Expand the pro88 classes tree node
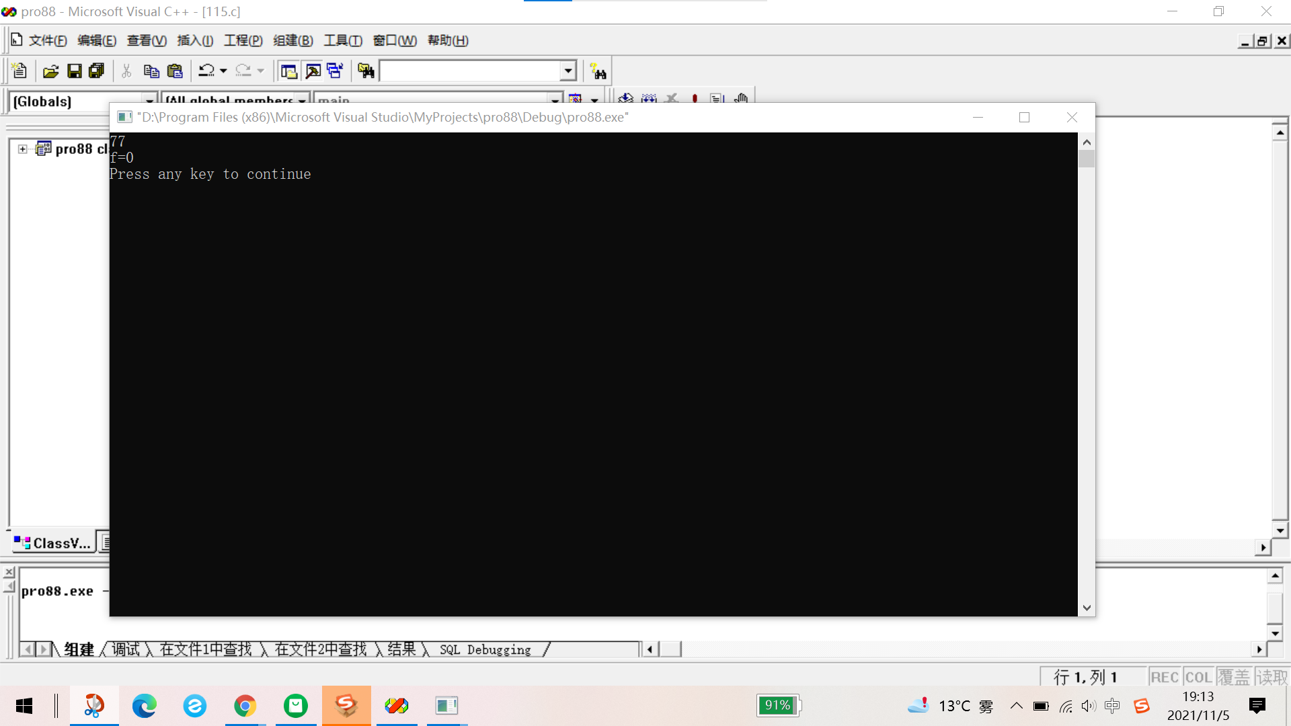The width and height of the screenshot is (1291, 726). point(23,149)
